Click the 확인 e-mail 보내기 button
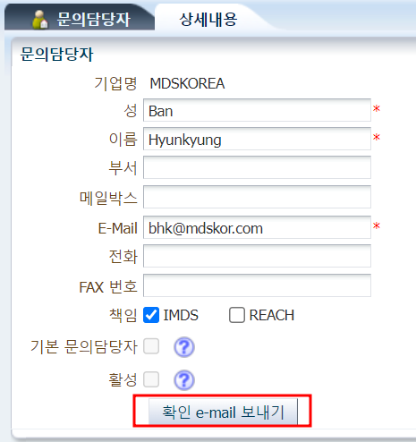Viewport: 416px width, 442px height. pyautogui.click(x=223, y=412)
